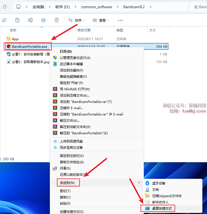The height and width of the screenshot is (214, 207).
Task: Click the Share arrow icon
Action: [44, 20]
